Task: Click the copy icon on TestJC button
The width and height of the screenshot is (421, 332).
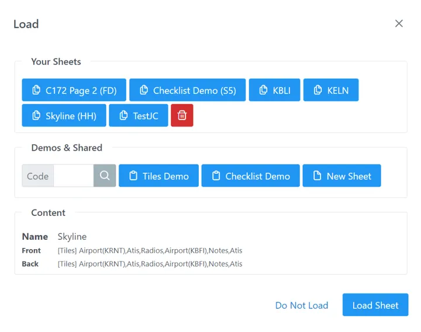Action: (x=123, y=116)
